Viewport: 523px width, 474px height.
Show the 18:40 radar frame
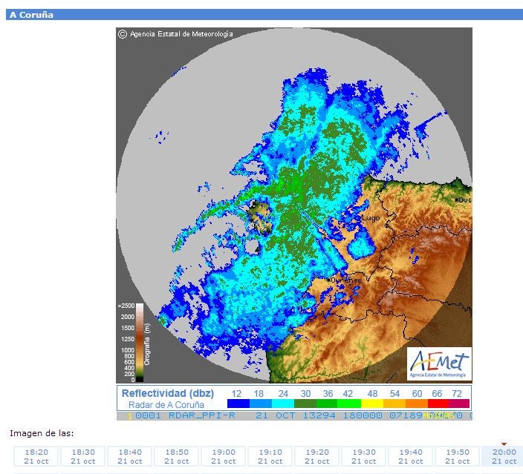click(130, 456)
